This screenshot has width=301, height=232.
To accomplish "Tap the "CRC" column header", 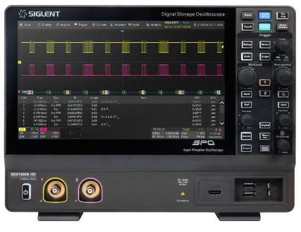I will point(197,98).
